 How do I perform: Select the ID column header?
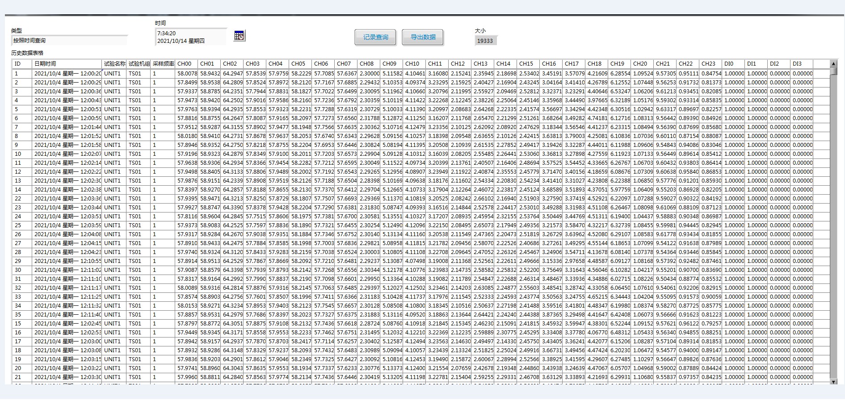22,64
